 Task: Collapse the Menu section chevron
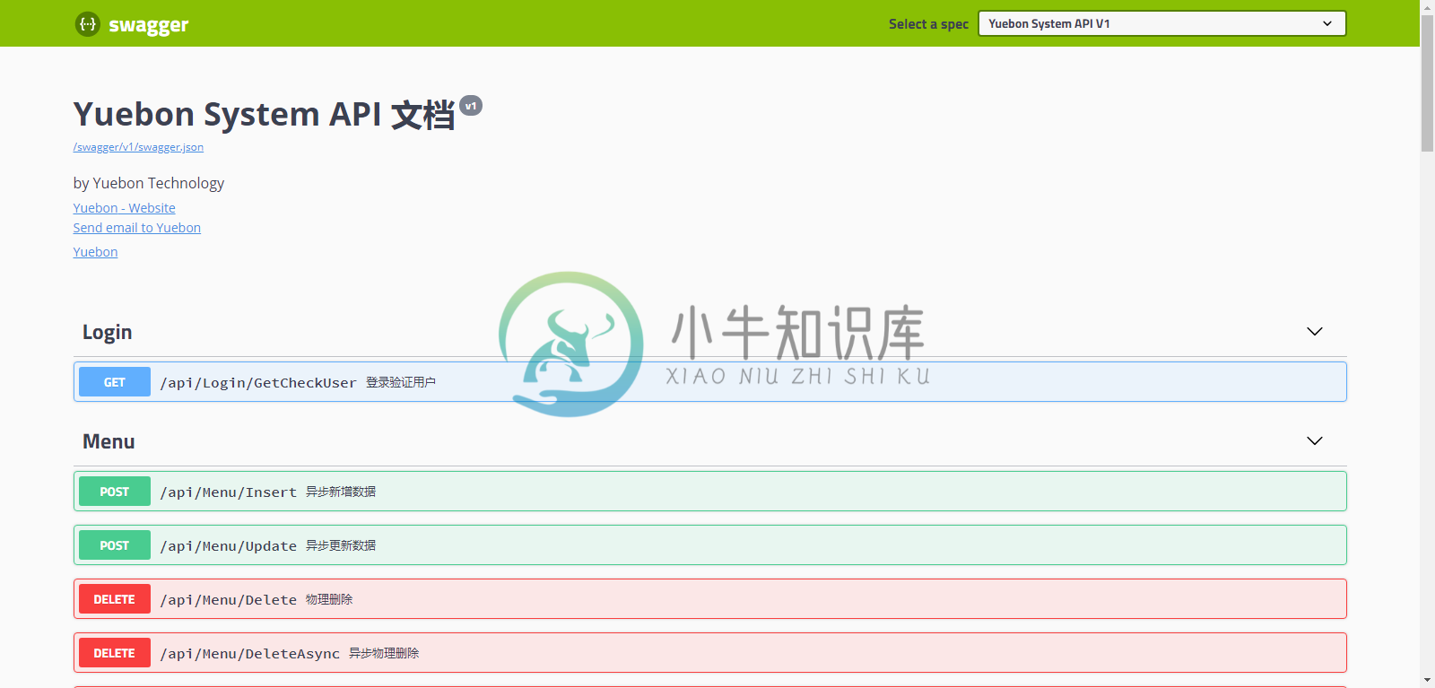point(1315,441)
